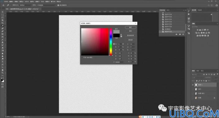219x118 pixels.
Task: Select the Hand tool
Action: (x=2, y=70)
